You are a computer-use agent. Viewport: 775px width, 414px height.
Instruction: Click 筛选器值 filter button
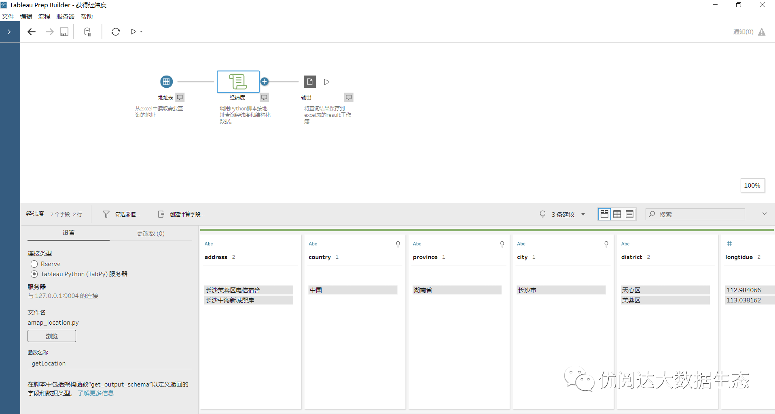pos(121,214)
